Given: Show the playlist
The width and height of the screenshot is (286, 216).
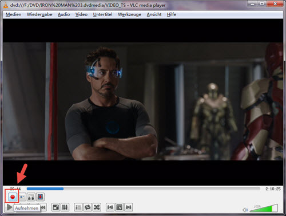Looking at the screenshot, I should 78,207.
